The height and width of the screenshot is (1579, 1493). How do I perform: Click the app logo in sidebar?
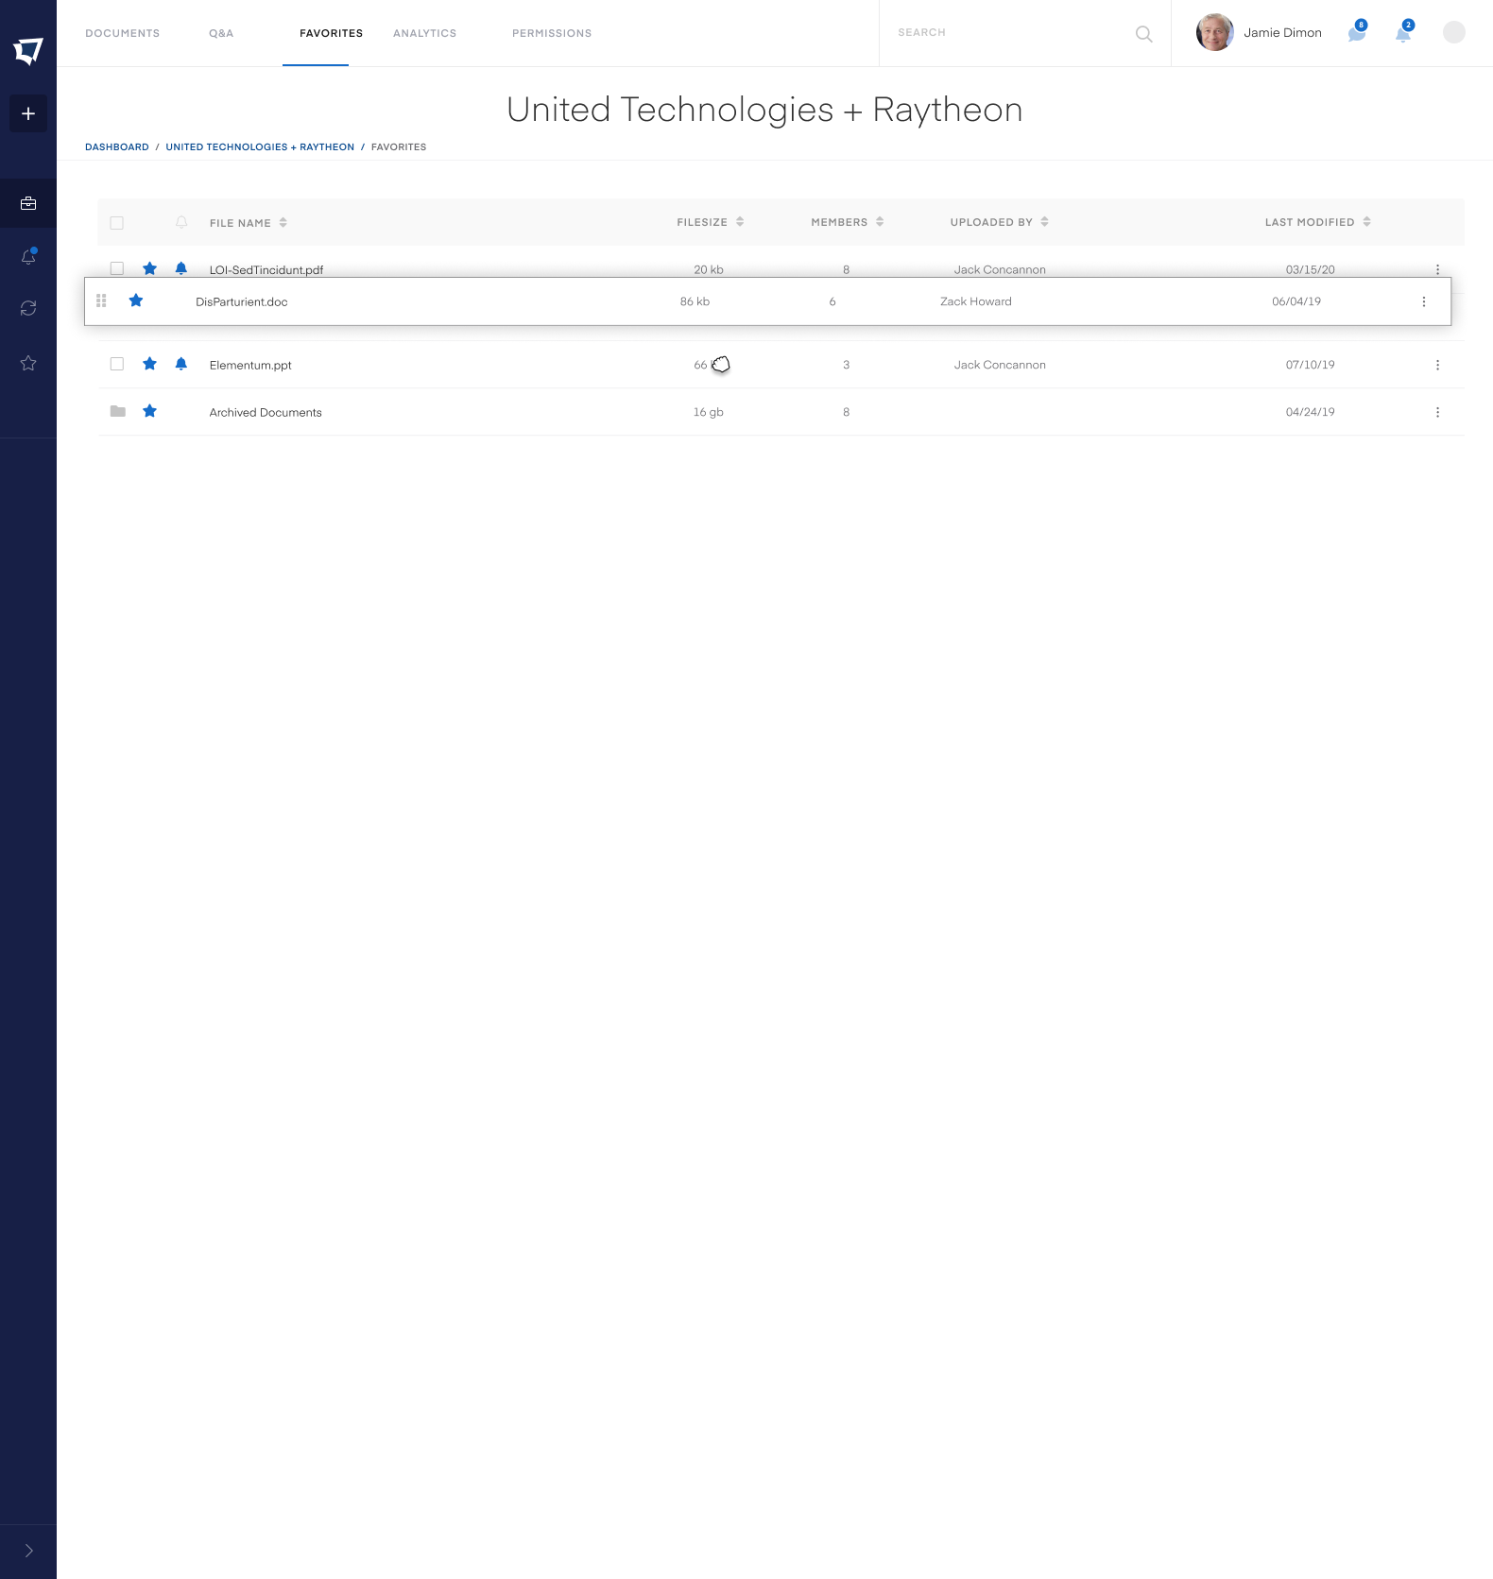[x=28, y=50]
